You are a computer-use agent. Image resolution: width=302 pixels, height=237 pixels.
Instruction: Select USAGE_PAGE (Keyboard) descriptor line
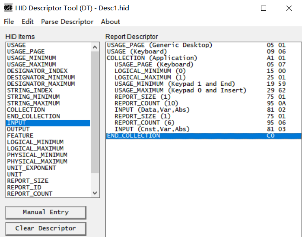pos(204,65)
